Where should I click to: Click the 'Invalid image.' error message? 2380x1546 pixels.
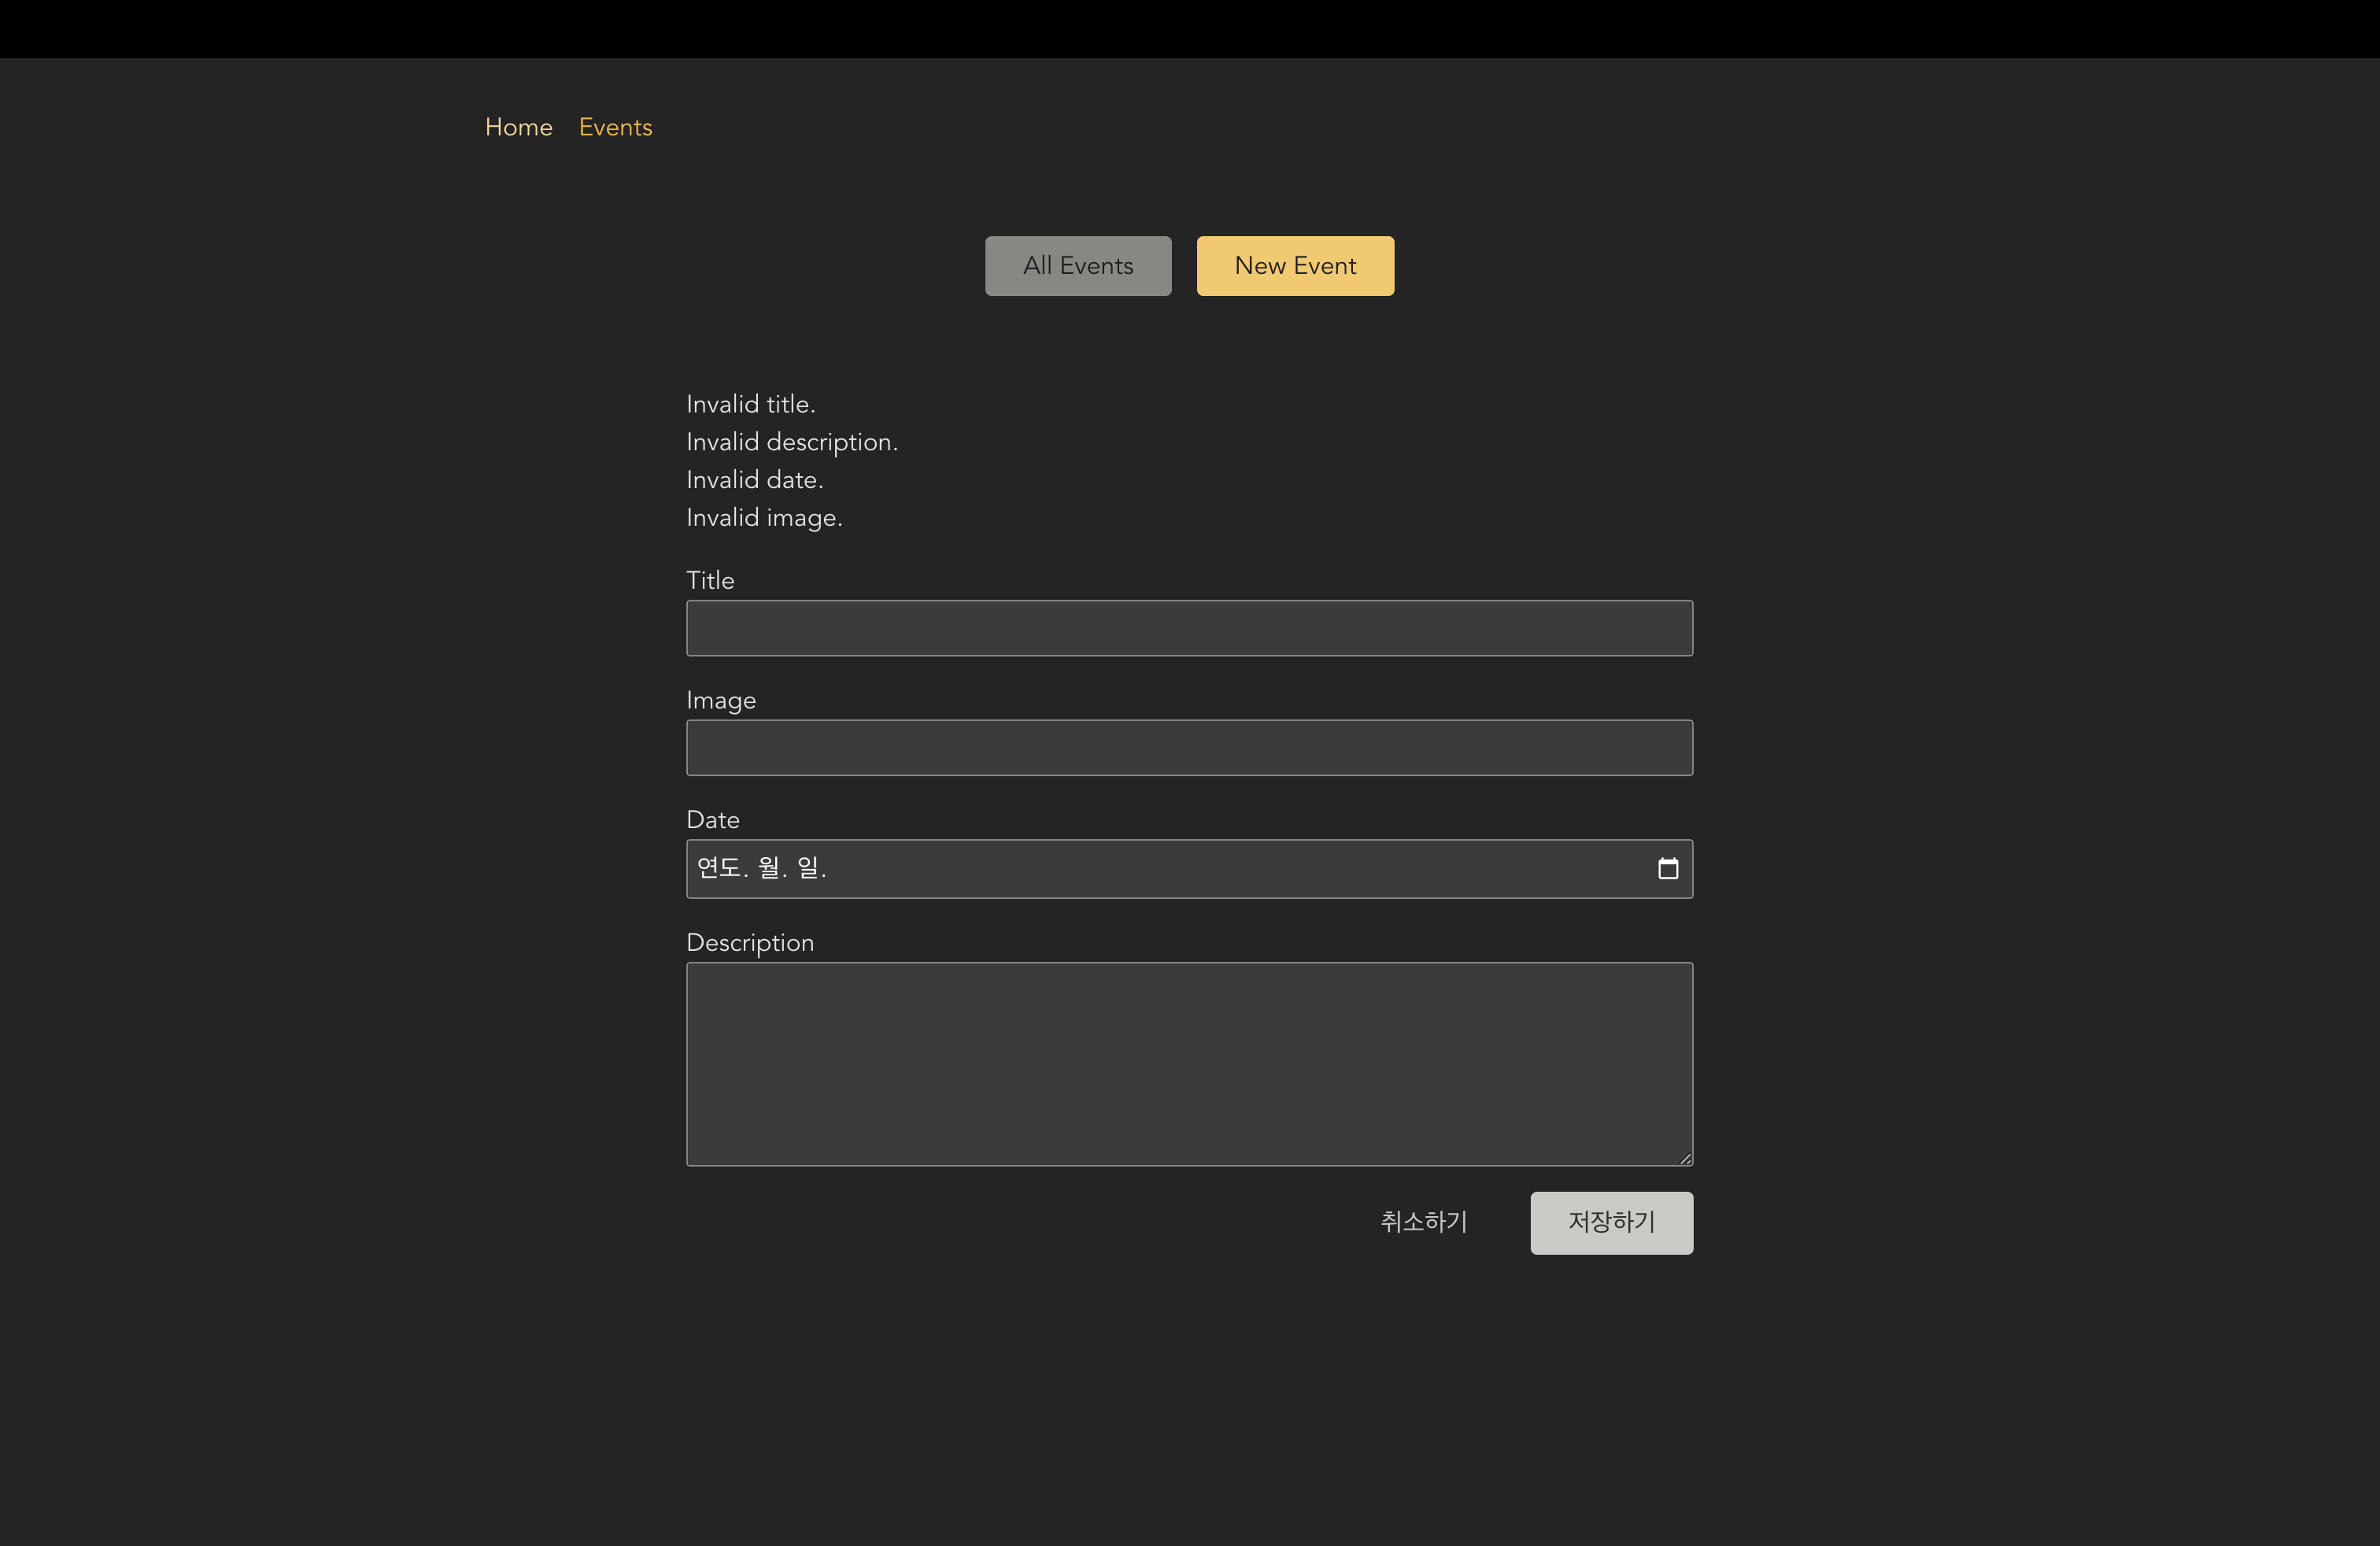pos(764,518)
